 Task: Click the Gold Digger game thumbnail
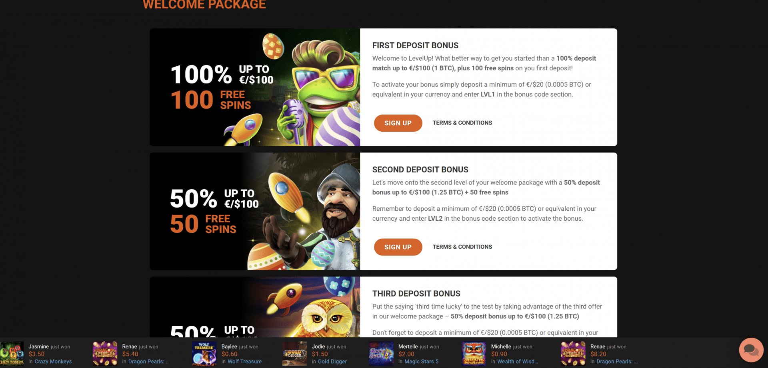point(294,354)
